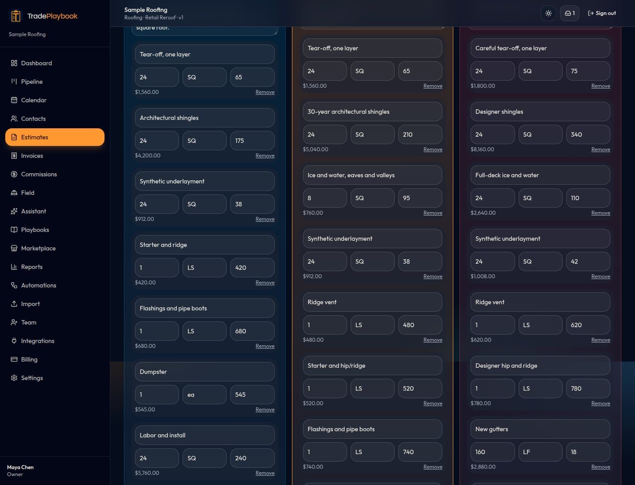This screenshot has height=485, width=635.
Task: Click the Sign out button
Action: (x=602, y=13)
